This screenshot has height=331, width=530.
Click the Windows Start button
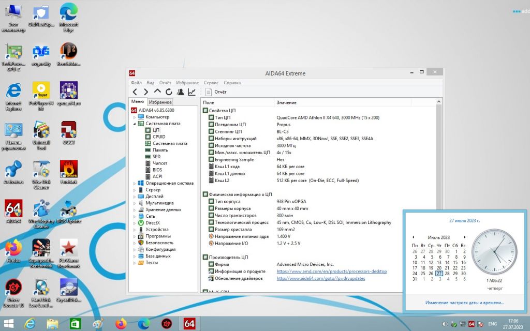tap(8, 324)
